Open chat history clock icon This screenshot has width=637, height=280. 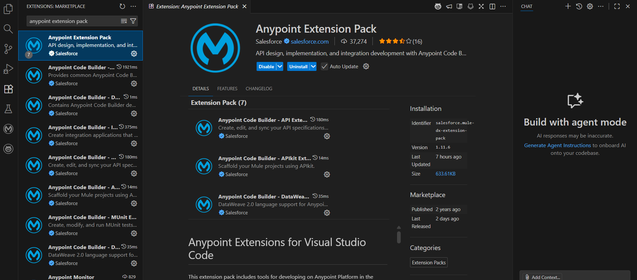[579, 6]
